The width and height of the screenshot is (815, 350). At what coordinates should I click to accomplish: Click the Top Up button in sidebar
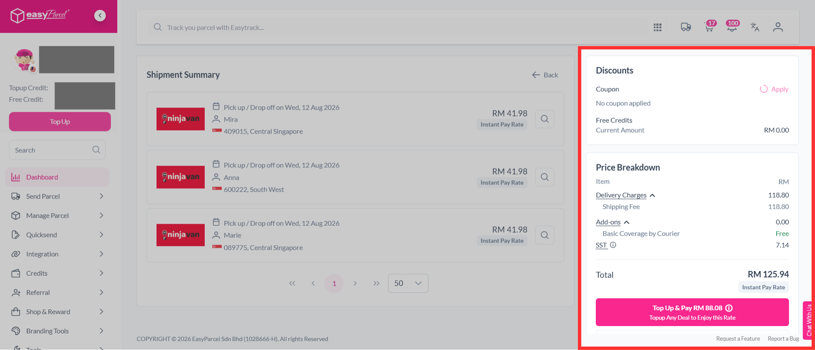(x=60, y=122)
